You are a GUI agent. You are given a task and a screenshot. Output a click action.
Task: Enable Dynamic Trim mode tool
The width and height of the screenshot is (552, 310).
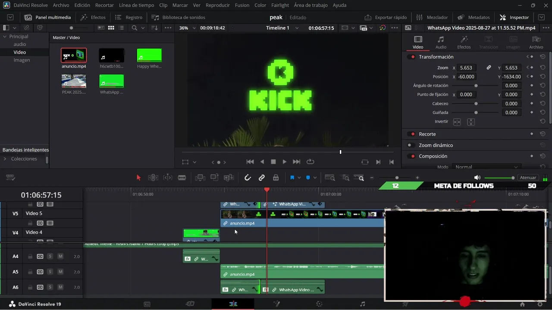(168, 178)
